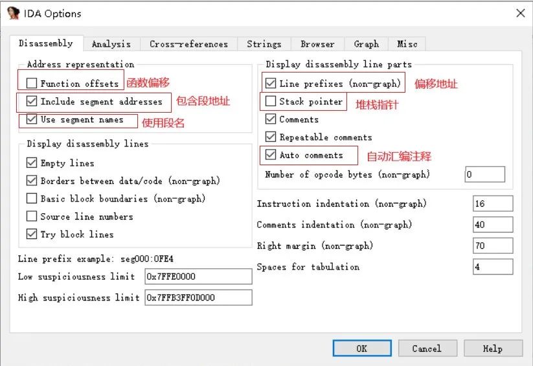
Task: Toggle Empty lines checkbox
Action: pos(32,163)
